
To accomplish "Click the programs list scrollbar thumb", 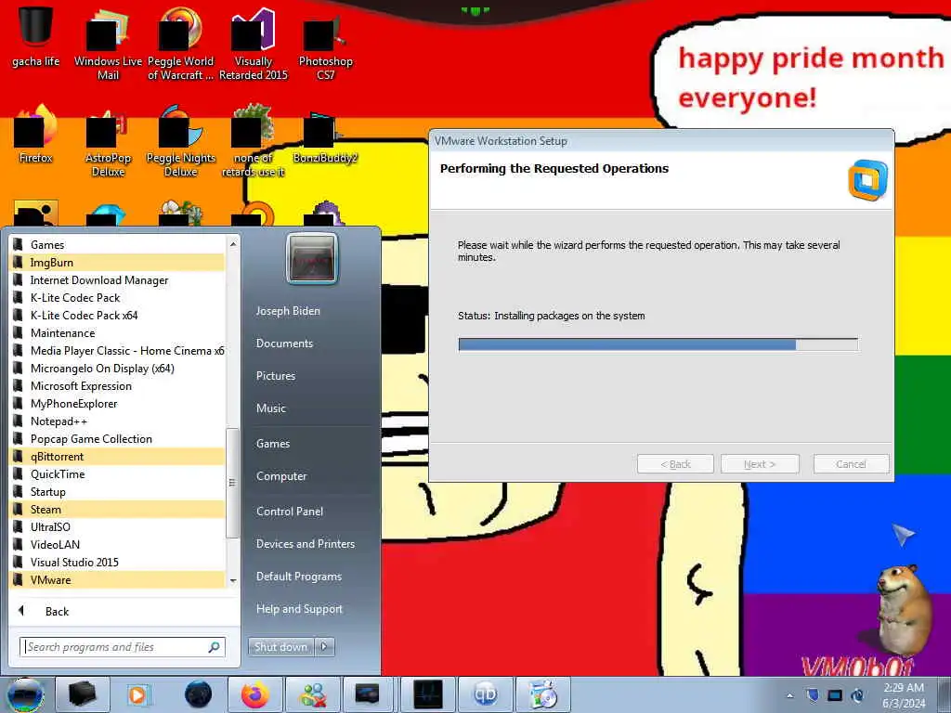I will pos(231,483).
